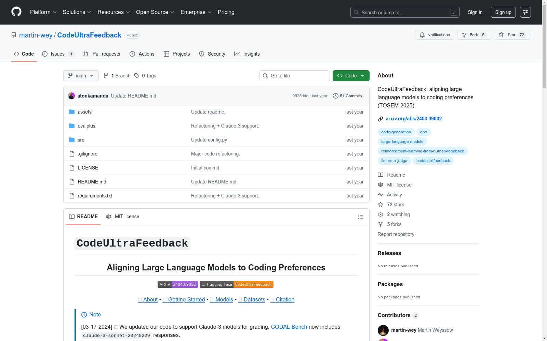Click the dpo topic tag
Screen dimensions: 547x341
coord(424,132)
